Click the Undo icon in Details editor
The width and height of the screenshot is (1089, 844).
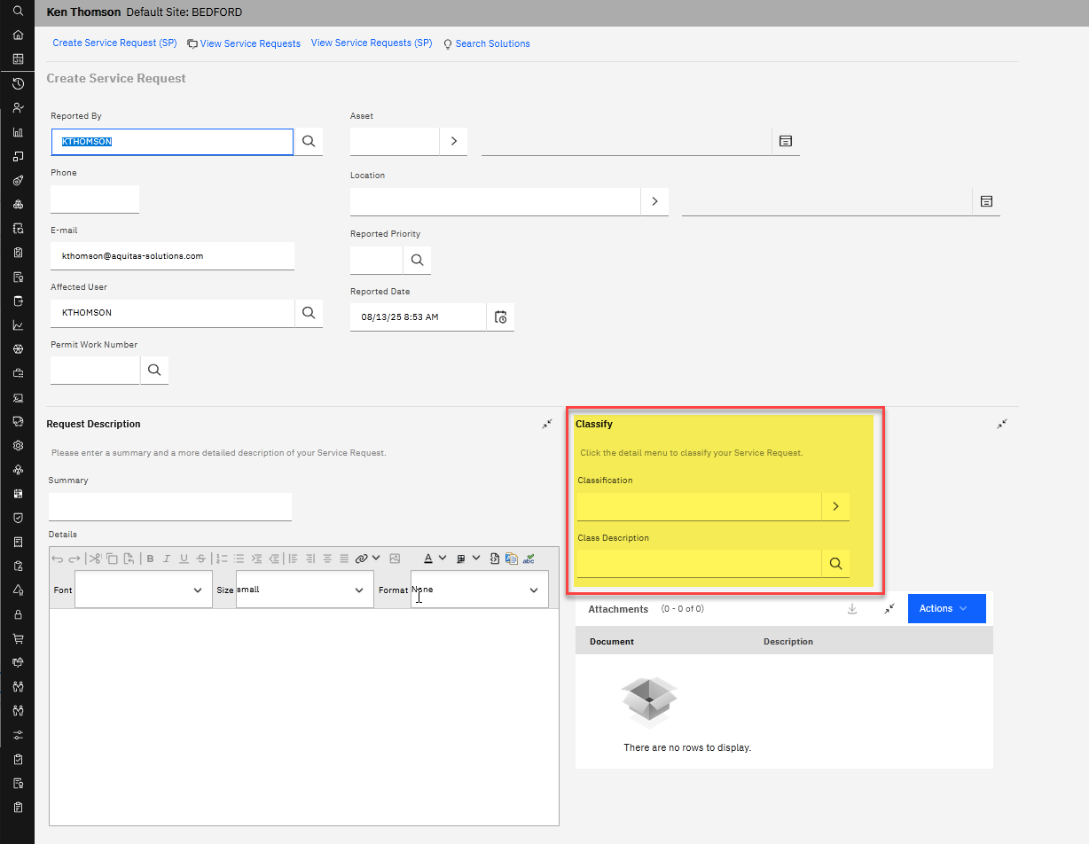pos(58,559)
